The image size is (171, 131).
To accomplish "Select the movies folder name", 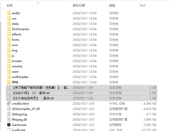I will click(x=17, y=66).
